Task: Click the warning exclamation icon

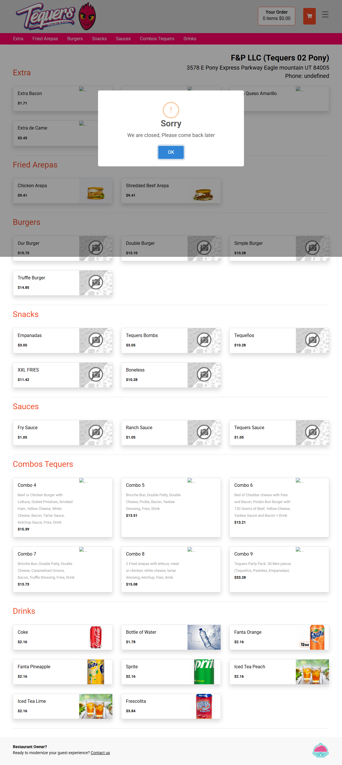Action: [x=171, y=110]
